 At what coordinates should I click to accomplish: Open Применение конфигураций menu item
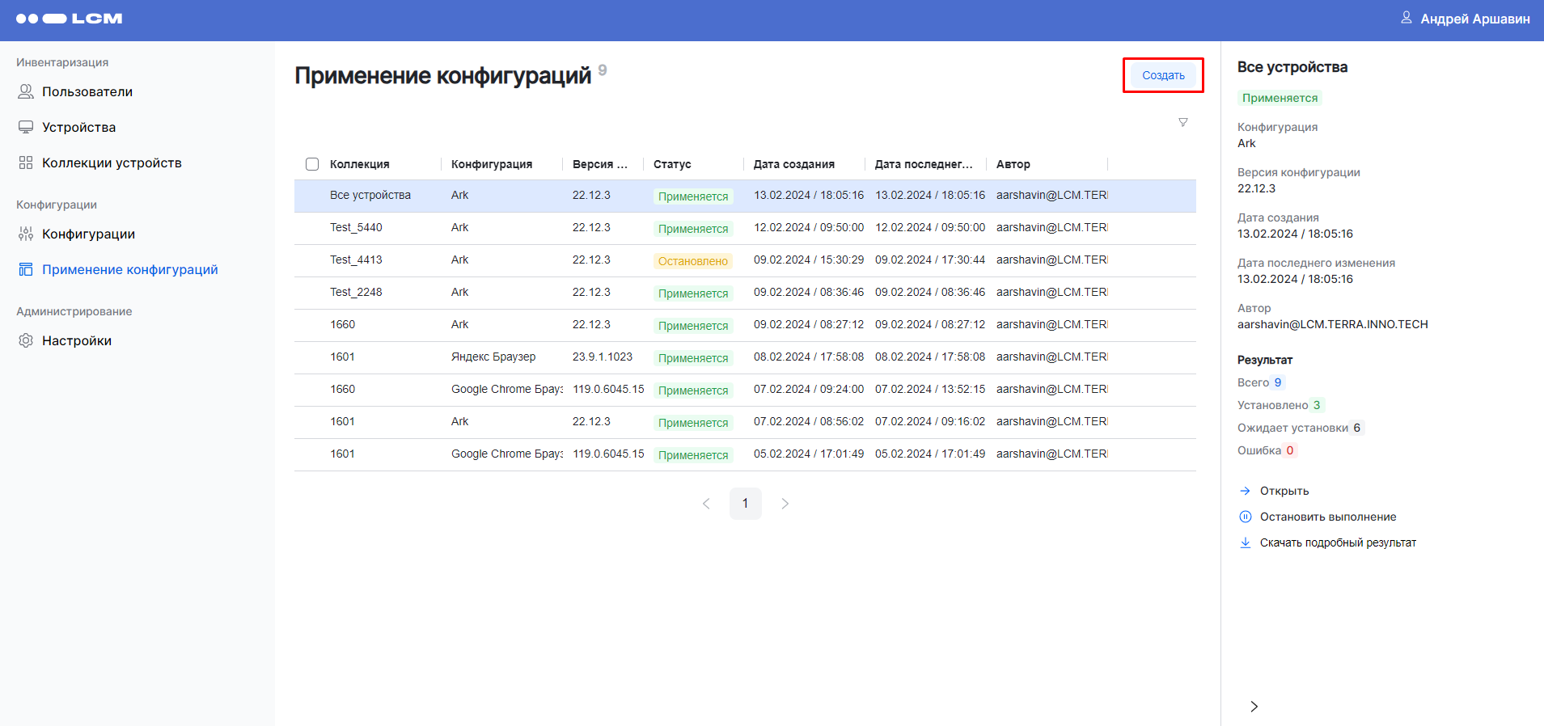(129, 269)
